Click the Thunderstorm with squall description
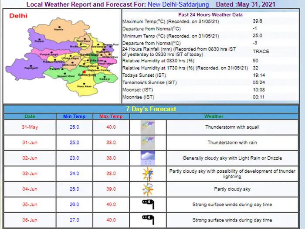The image size is (305, 229). (232, 127)
